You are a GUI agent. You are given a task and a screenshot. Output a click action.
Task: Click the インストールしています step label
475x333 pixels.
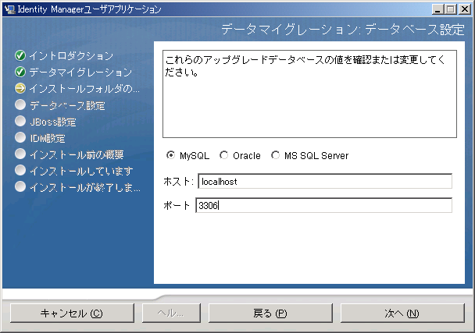coord(81,171)
